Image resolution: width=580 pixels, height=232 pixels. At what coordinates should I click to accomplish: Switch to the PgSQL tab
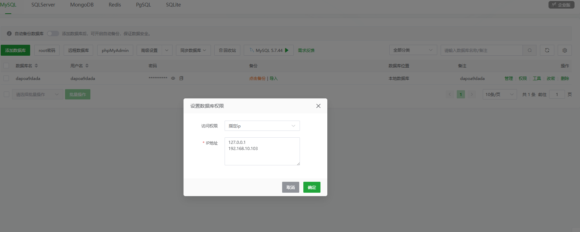(143, 5)
